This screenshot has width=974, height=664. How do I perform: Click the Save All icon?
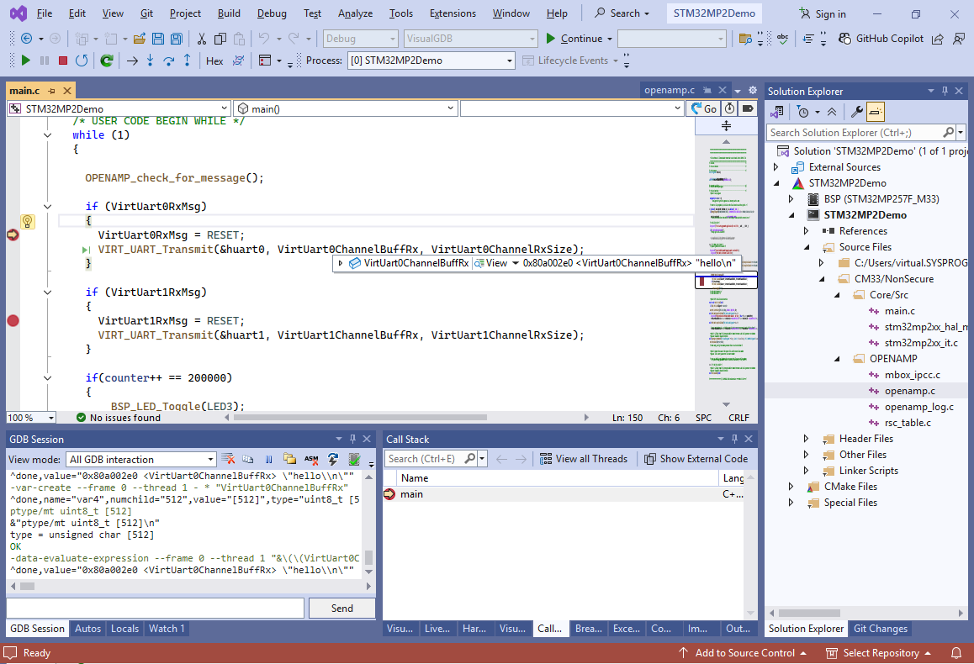pyautogui.click(x=177, y=39)
